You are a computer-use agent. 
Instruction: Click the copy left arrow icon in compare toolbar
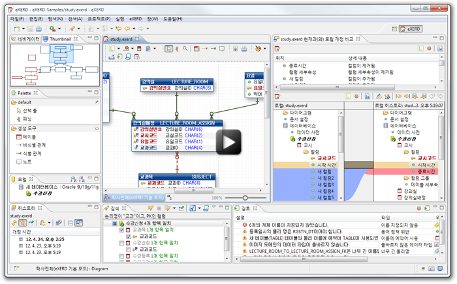pyautogui.click(x=398, y=96)
